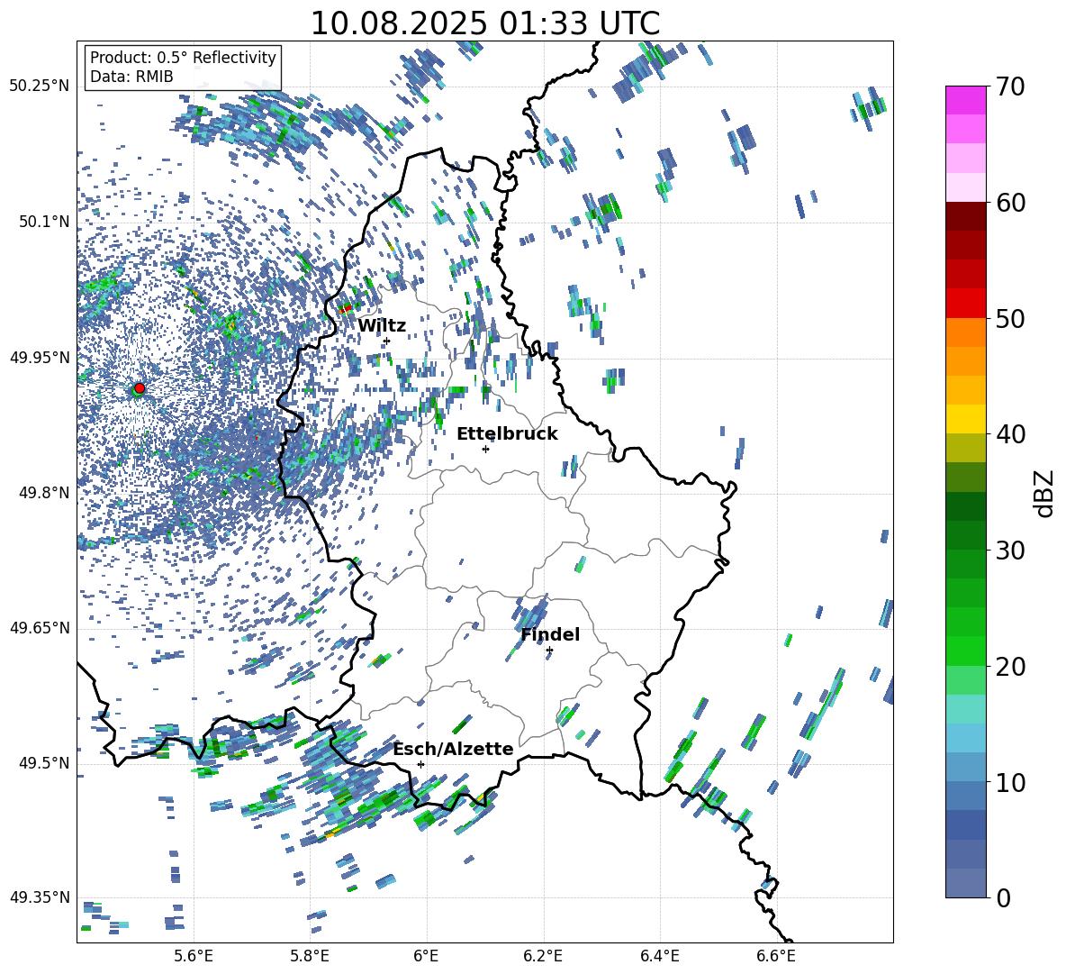This screenshot has height=974, width=1066.
Task: Click the 50 colorbar tick label
Action: [1010, 318]
